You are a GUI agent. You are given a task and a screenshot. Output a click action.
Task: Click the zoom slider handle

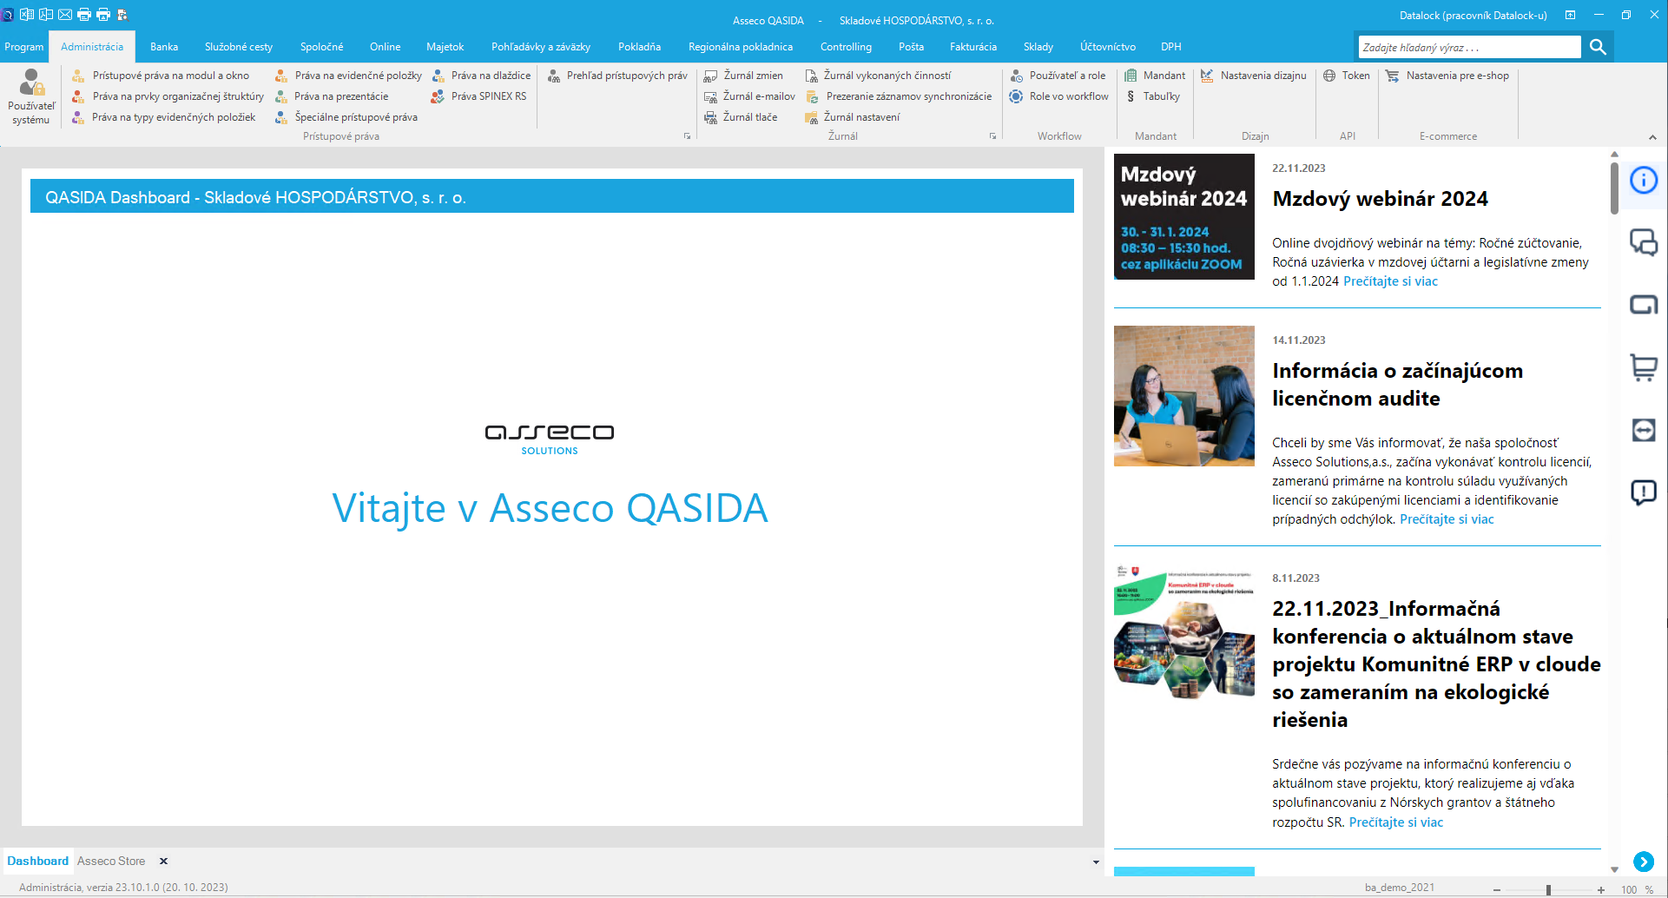[x=1548, y=889]
